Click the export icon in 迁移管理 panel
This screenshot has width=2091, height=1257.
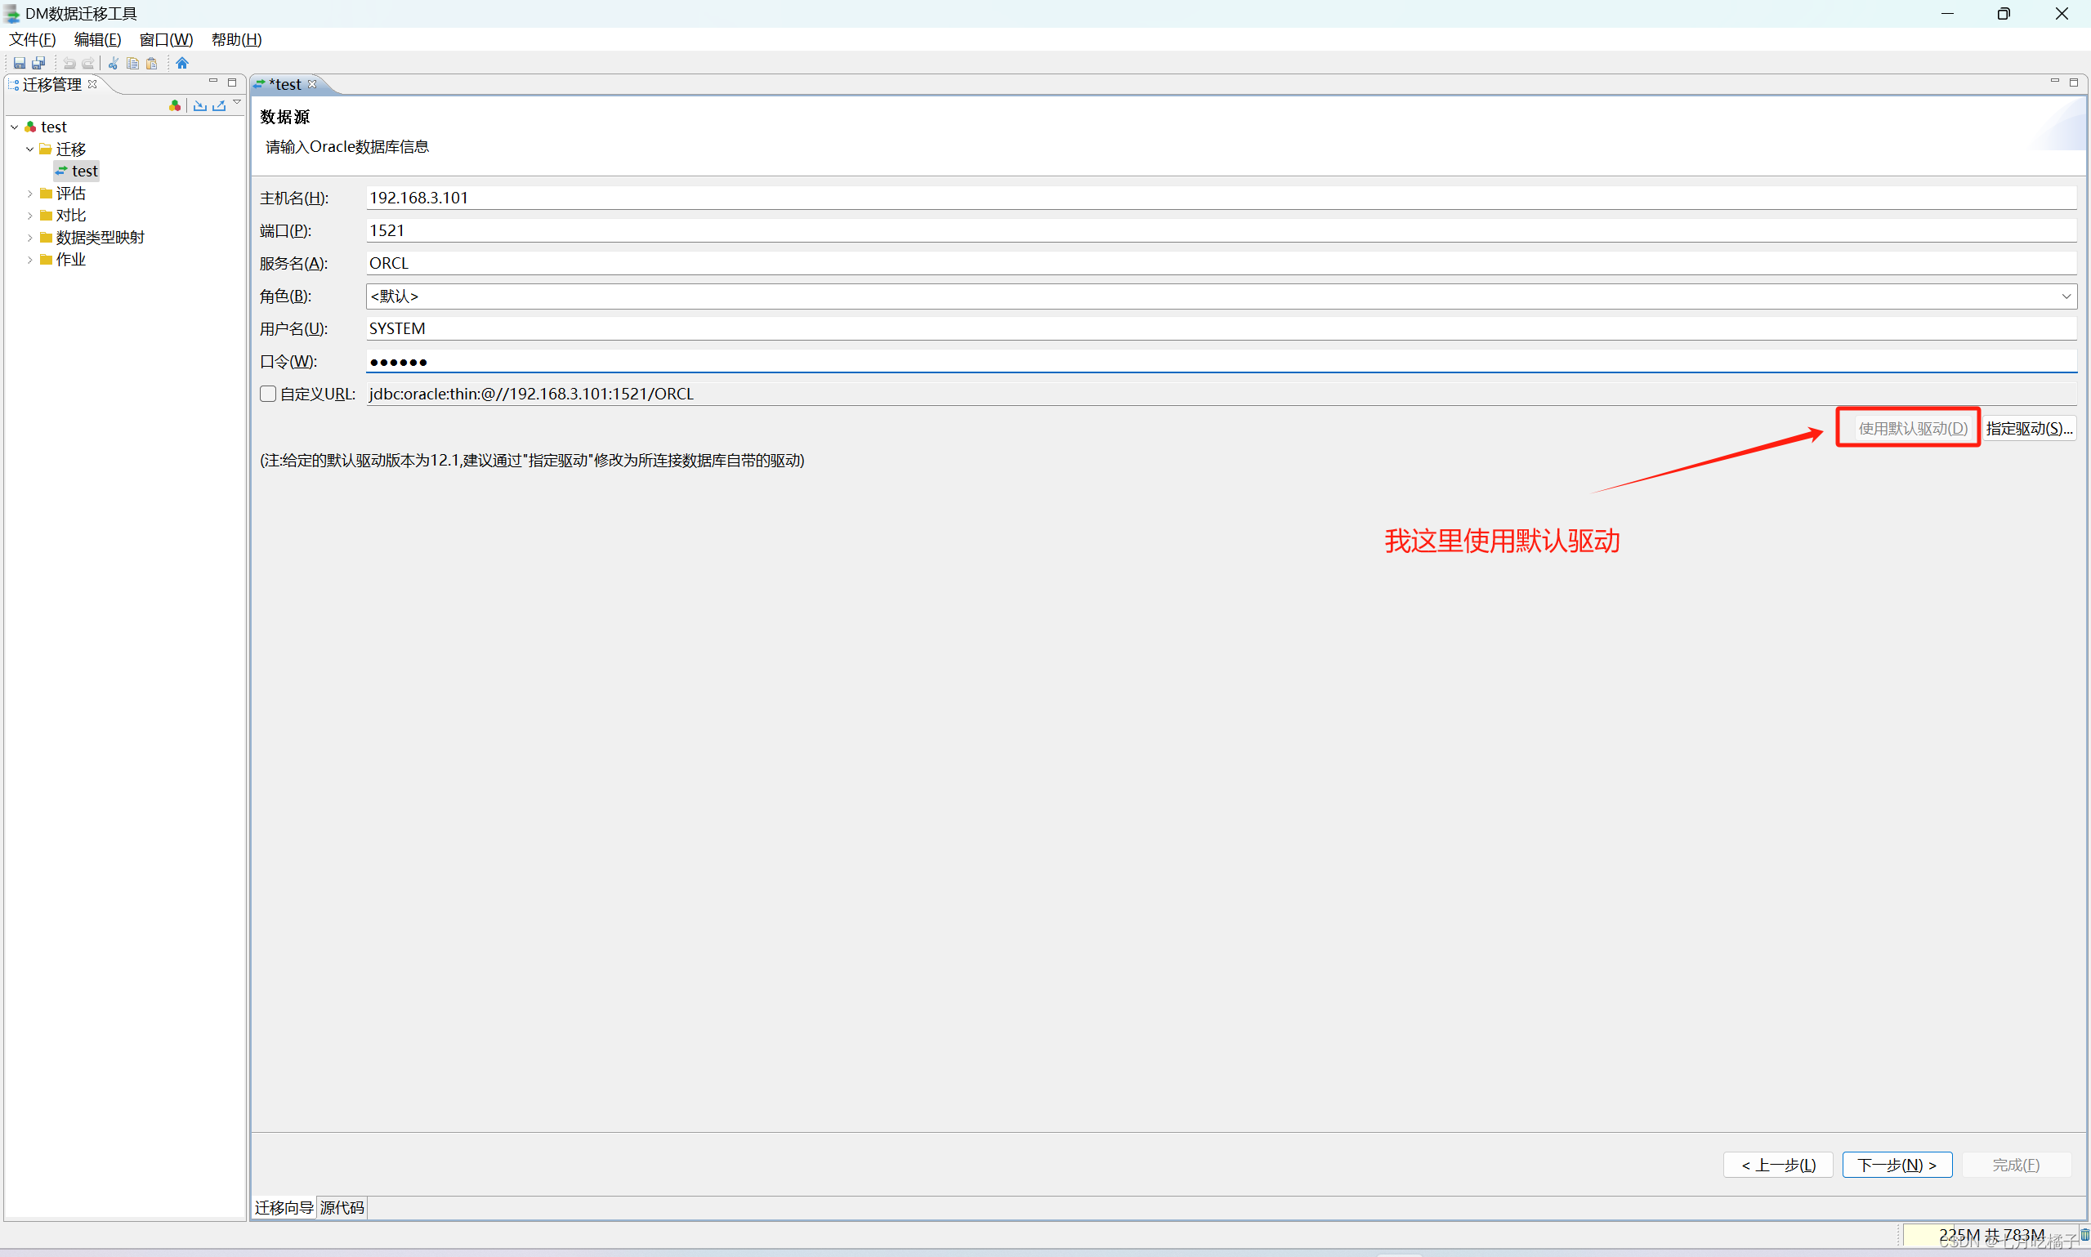coord(220,106)
